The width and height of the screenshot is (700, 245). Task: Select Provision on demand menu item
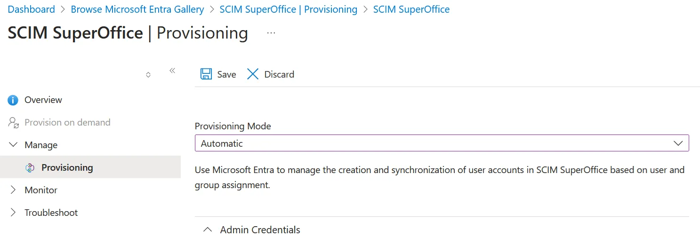coord(67,123)
